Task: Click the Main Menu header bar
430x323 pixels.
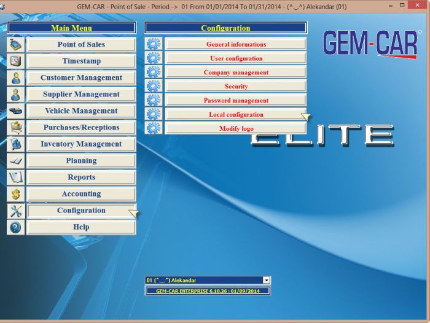Action: click(72, 28)
